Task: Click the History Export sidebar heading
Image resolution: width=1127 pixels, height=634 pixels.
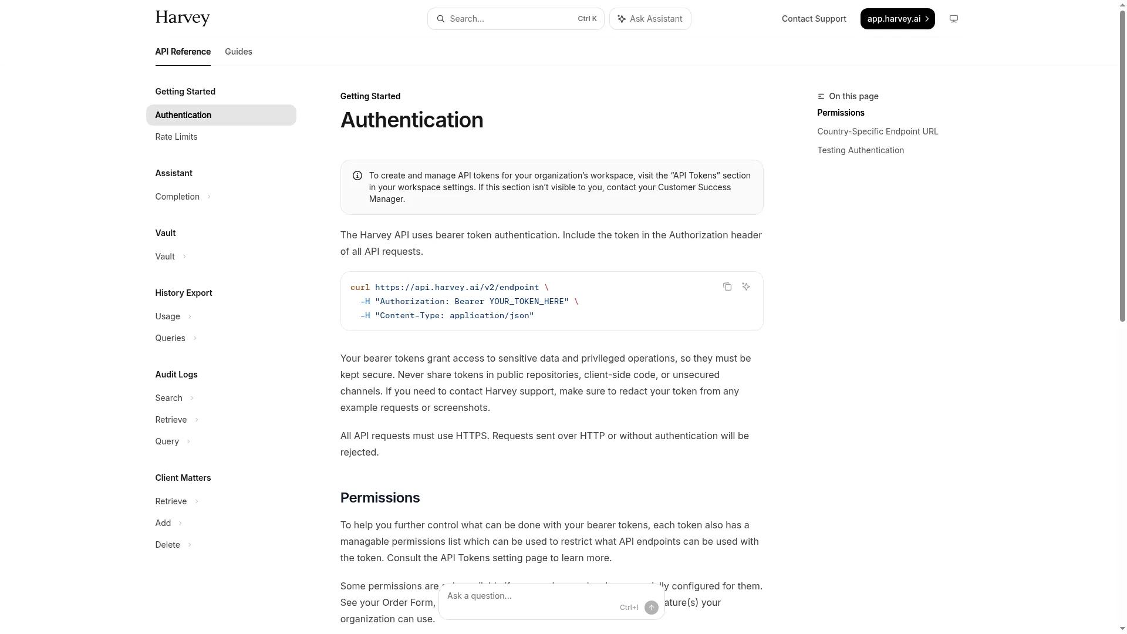Action: click(x=184, y=293)
